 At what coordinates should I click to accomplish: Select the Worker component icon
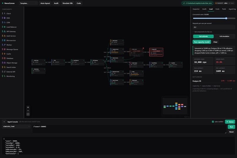tap(4, 45)
